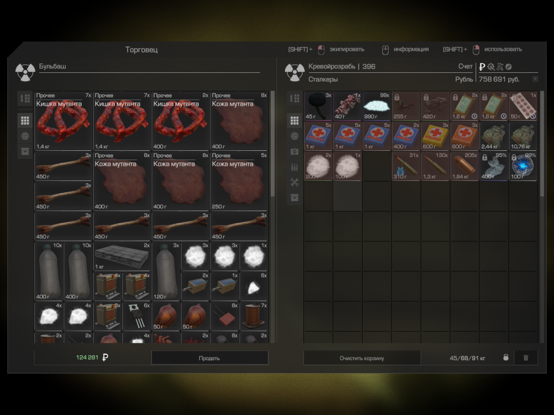Open the archive box filter in the player inventory

(x=294, y=197)
